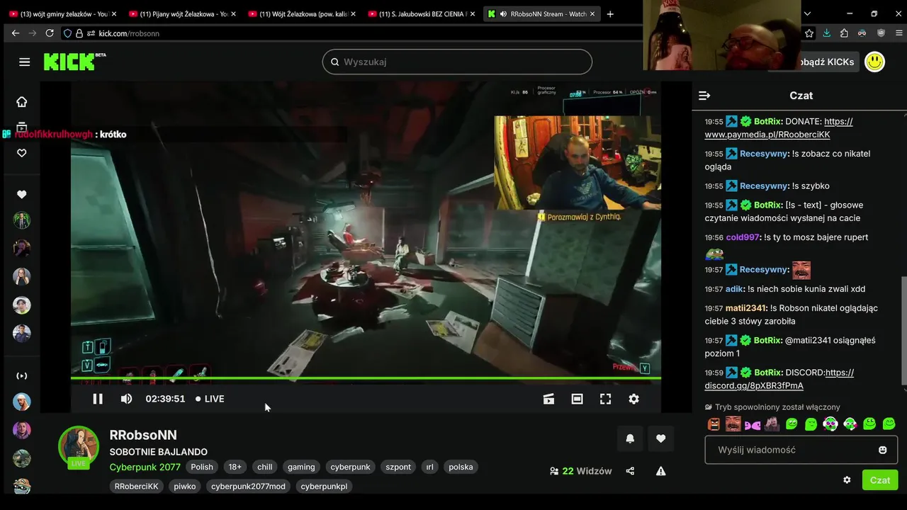Image resolution: width=907 pixels, height=510 pixels.
Task: Insert the laughing man emote
Action: pos(733,424)
